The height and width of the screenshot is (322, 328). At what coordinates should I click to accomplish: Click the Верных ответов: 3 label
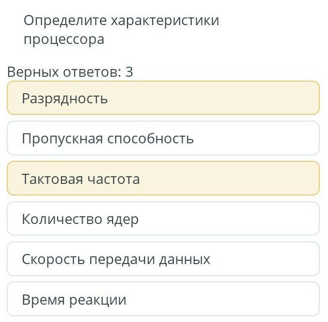pyautogui.click(x=70, y=72)
